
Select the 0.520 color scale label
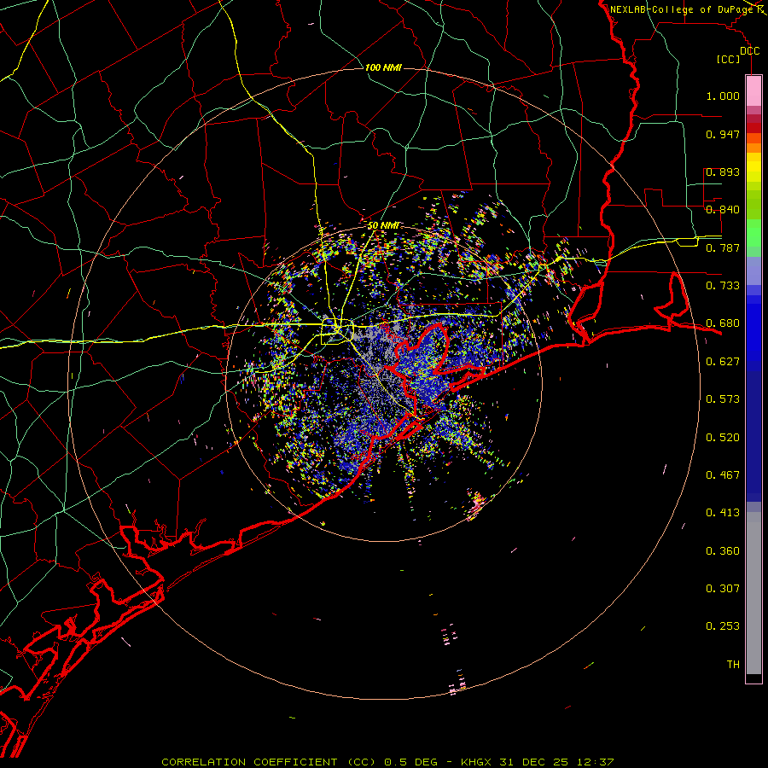point(723,438)
